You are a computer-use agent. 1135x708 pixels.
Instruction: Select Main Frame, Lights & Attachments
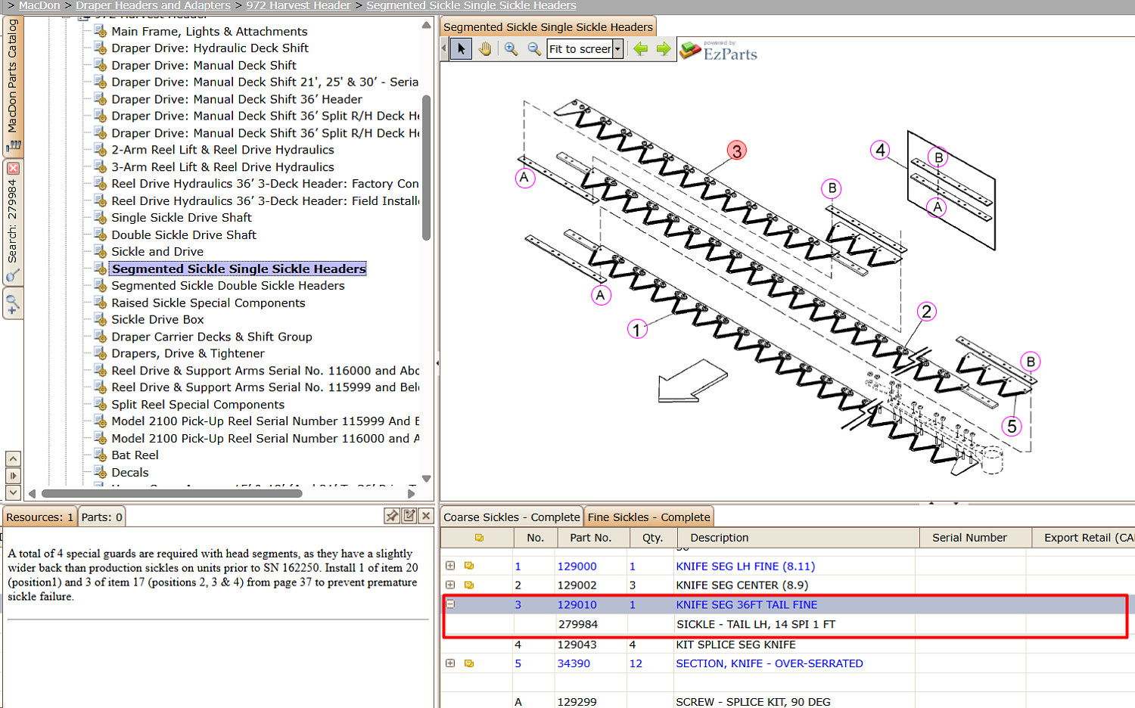[210, 32]
